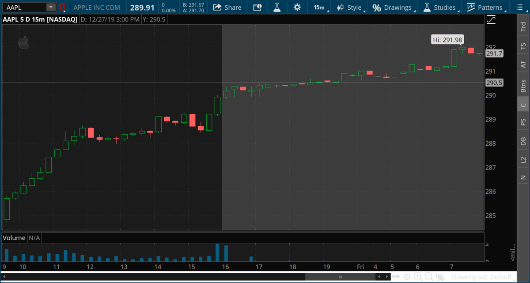This screenshot has width=530, height=283.
Task: Open chart settings gear icon
Action: coord(297,8)
